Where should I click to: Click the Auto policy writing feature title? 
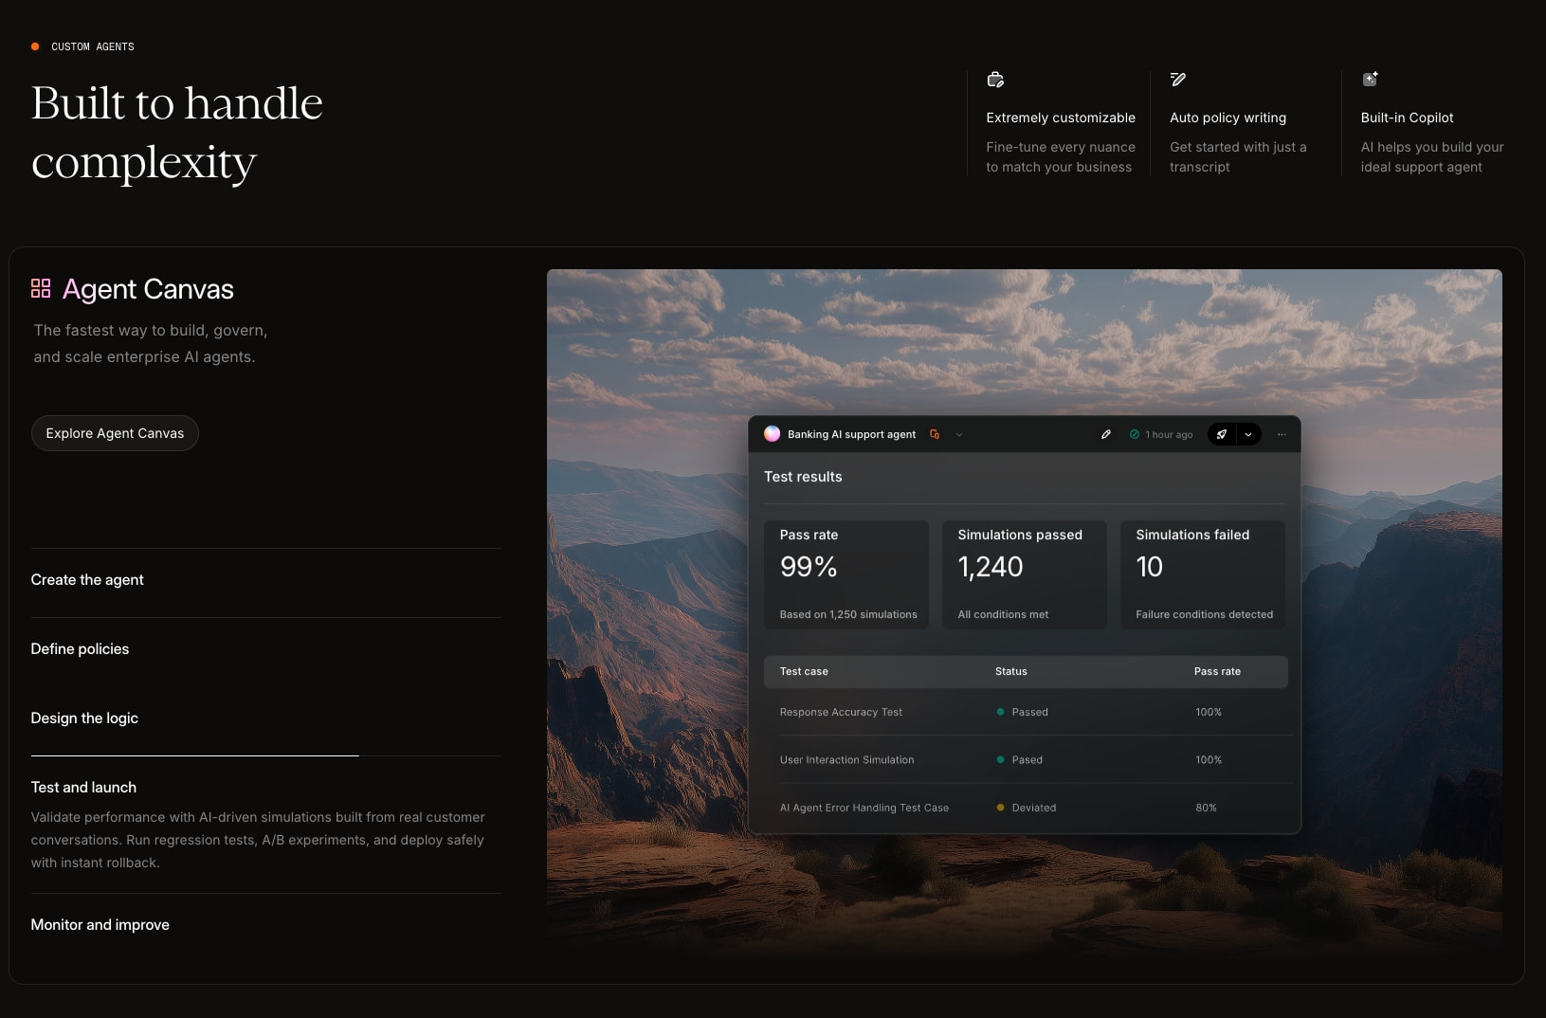pos(1228,118)
